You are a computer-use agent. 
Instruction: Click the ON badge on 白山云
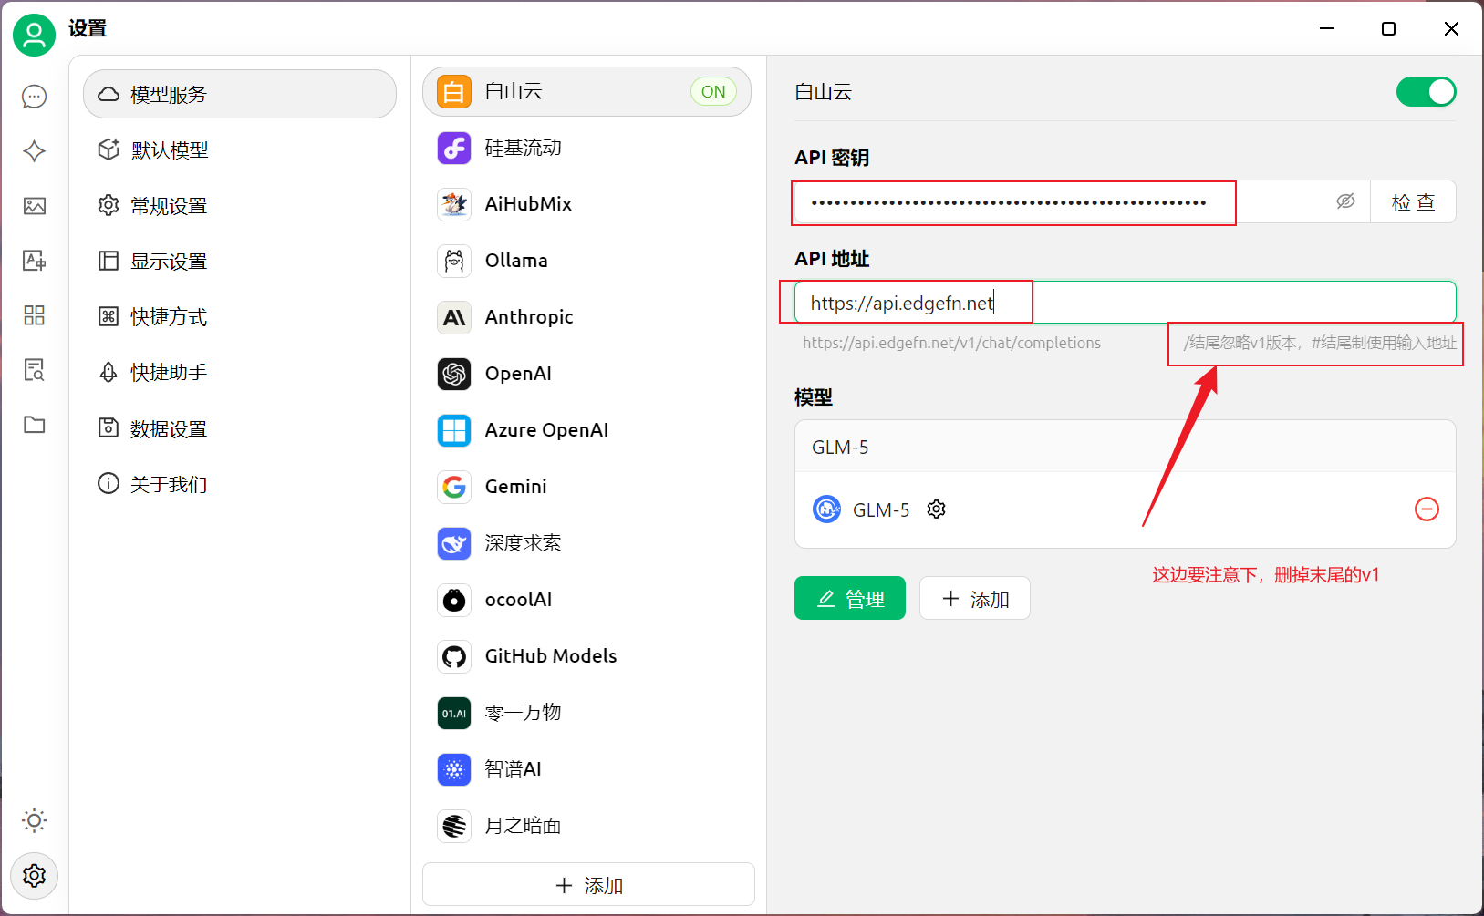(713, 91)
